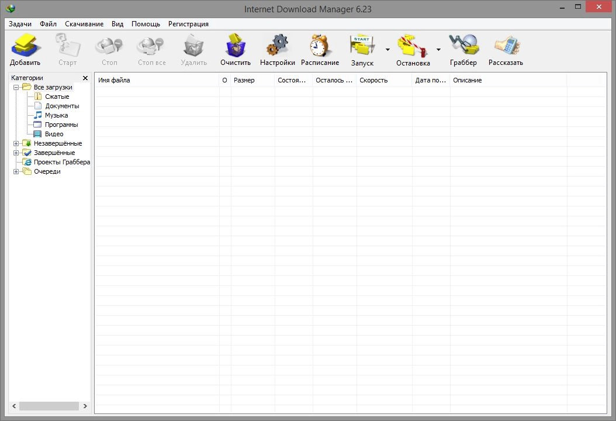The width and height of the screenshot is (616, 421).
Task: Select the Очереди category
Action: (47, 171)
